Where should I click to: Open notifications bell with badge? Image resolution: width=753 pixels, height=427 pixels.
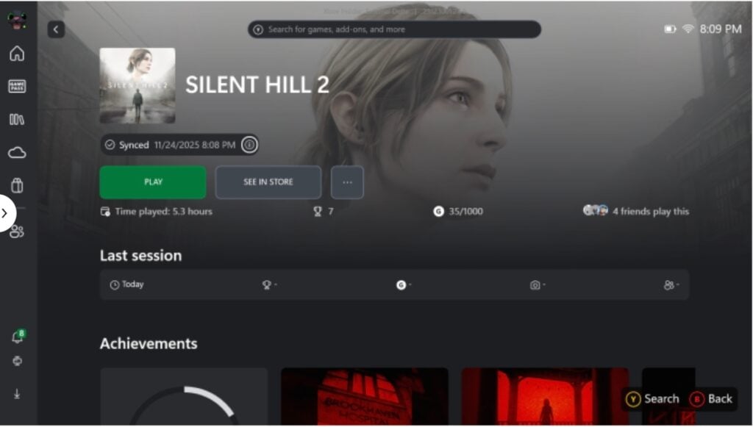coord(18,337)
